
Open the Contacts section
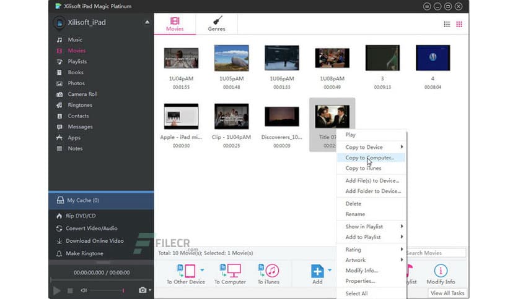78,116
